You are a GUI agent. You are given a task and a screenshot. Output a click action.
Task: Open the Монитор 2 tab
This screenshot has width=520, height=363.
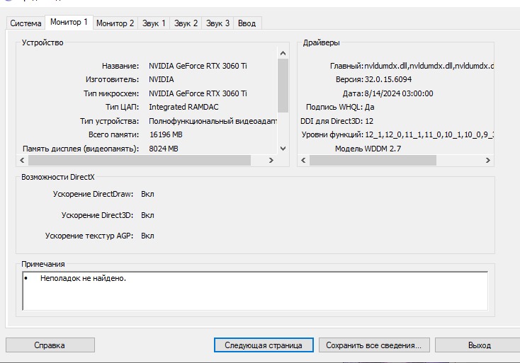click(x=115, y=23)
